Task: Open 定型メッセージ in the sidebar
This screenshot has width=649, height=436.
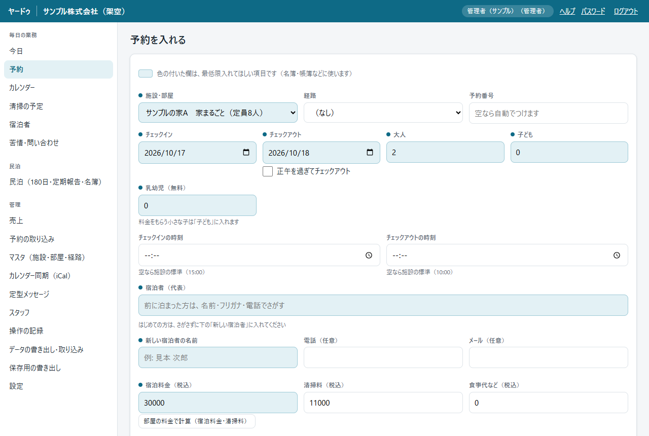Action: (58, 295)
